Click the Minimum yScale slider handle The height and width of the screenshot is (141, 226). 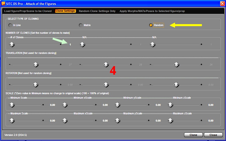click(118, 105)
